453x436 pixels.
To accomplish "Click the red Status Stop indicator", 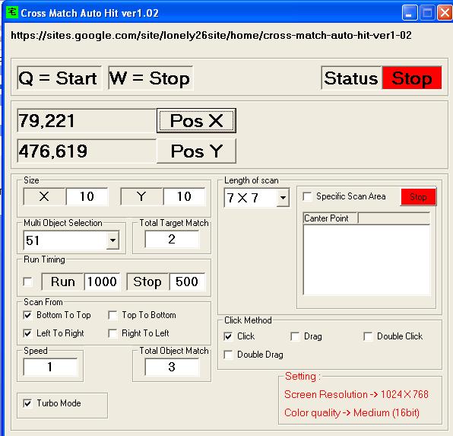I will (x=412, y=78).
